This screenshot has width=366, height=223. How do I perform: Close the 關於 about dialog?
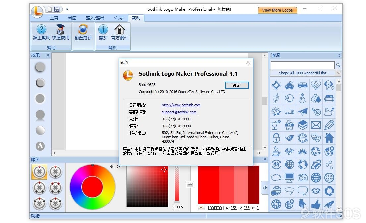(x=248, y=62)
